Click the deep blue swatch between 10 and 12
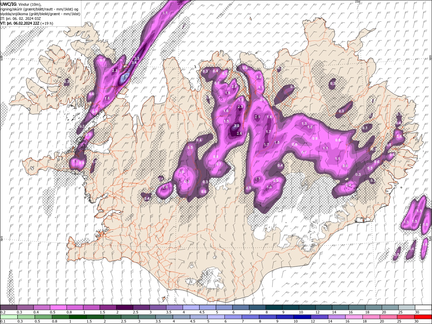The width and height of the screenshot is (432, 324). 302,317
